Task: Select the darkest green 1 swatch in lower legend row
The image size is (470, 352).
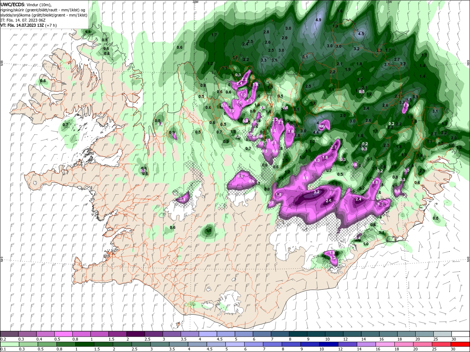Action: tap(85, 344)
